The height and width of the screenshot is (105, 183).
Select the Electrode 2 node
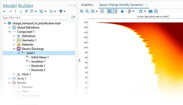(38, 70)
